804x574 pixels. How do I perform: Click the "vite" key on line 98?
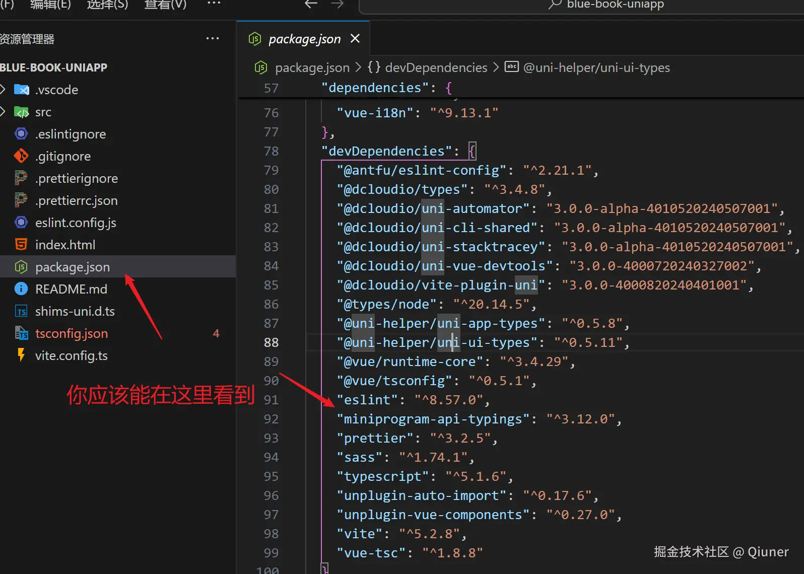coord(360,534)
